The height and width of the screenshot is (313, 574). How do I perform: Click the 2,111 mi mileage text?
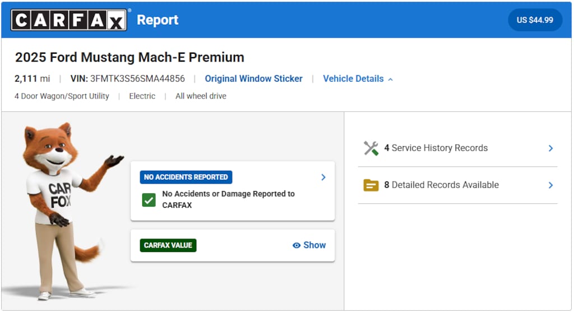[32, 78]
